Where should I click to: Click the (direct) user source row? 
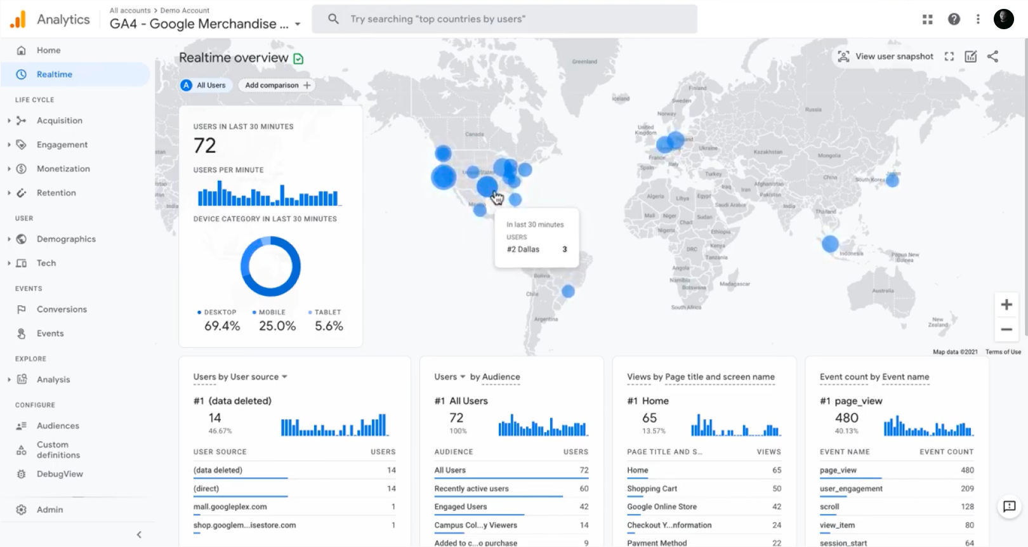(294, 489)
